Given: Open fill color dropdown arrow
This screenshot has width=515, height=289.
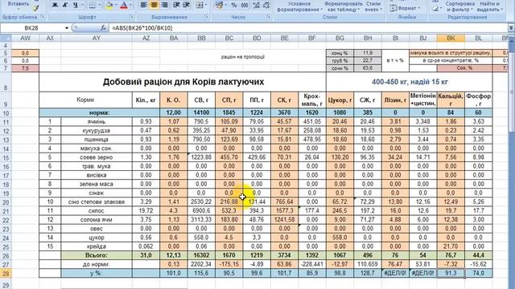Looking at the screenshot, I should click(x=116, y=5).
